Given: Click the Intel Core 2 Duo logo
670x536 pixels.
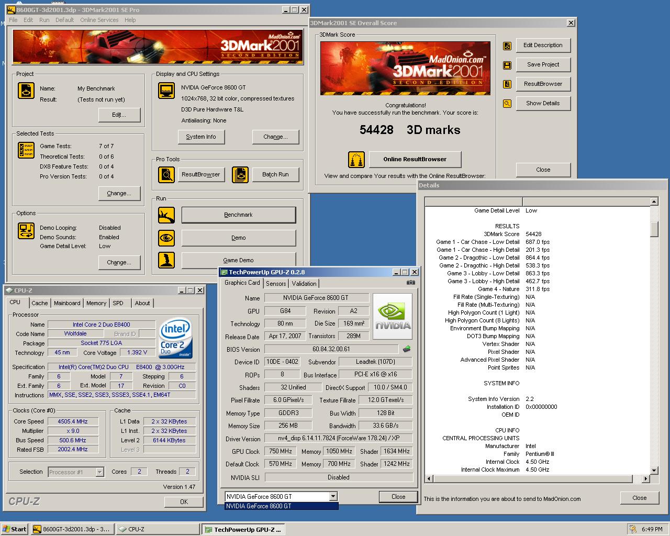Looking at the screenshot, I should [175, 339].
